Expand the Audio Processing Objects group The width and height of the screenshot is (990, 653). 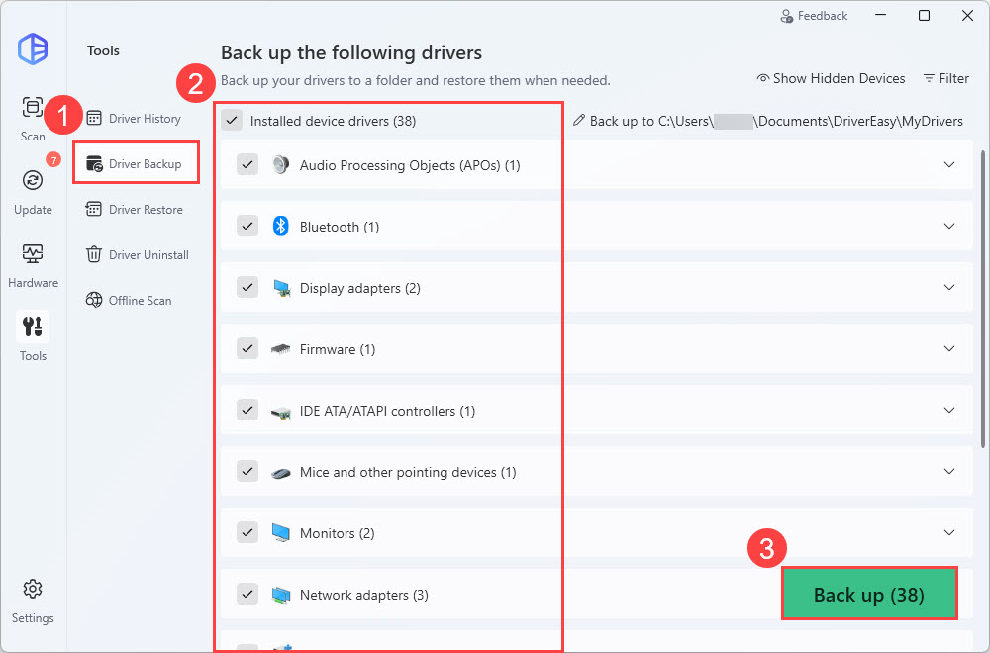pos(949,165)
